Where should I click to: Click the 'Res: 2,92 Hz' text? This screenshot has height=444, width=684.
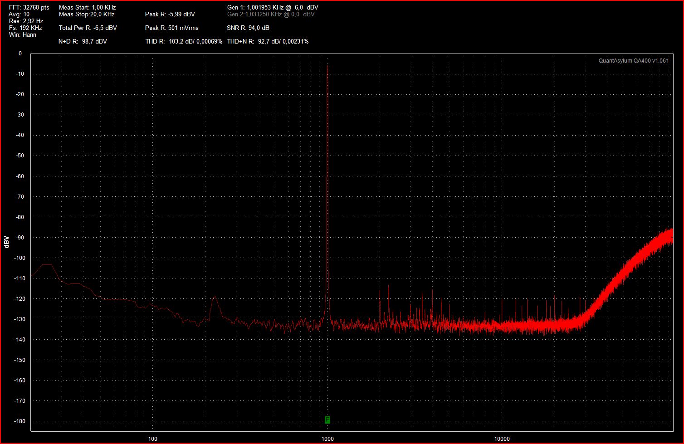pyautogui.click(x=26, y=21)
